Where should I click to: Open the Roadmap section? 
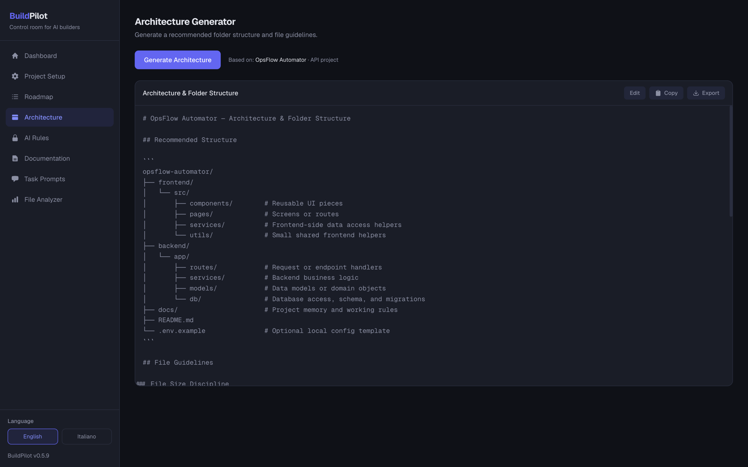[59, 97]
